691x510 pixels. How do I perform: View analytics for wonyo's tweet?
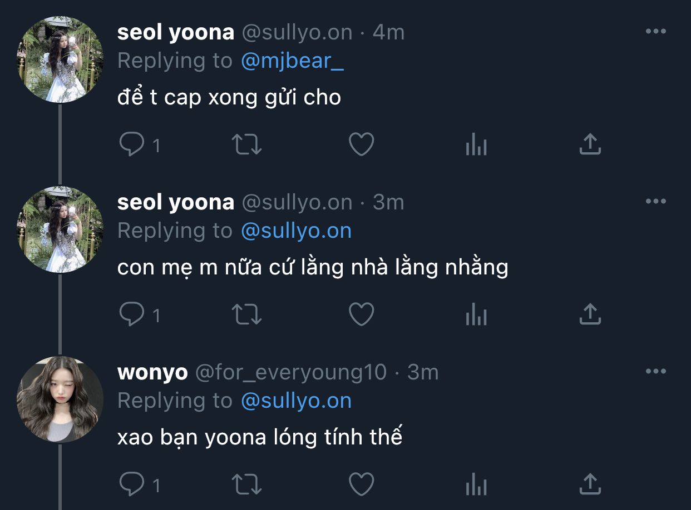coord(476,484)
